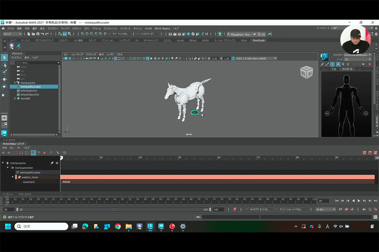Select the arrow Select tool in toolbox
The width and height of the screenshot is (379, 252).
coord(4,58)
